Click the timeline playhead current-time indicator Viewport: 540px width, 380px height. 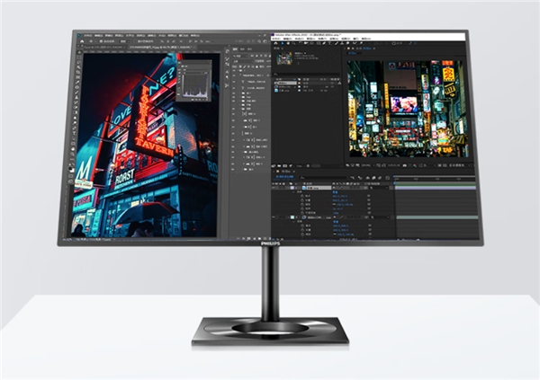(394, 182)
